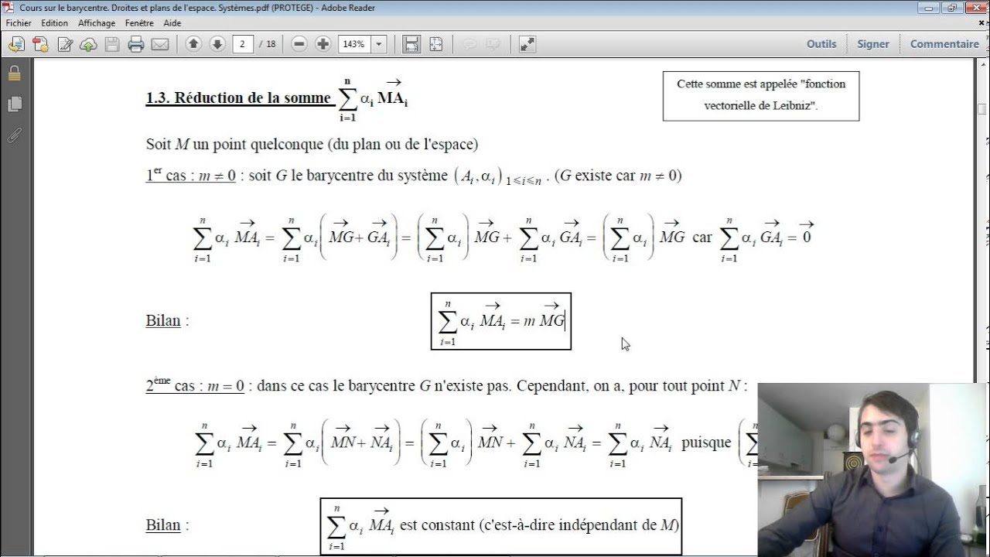The width and height of the screenshot is (990, 557).
Task: Open the Commentaire panel
Action: [944, 44]
